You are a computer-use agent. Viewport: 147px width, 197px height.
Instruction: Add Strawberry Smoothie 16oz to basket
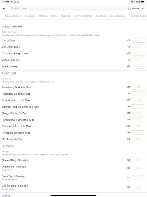[x=139, y=87]
